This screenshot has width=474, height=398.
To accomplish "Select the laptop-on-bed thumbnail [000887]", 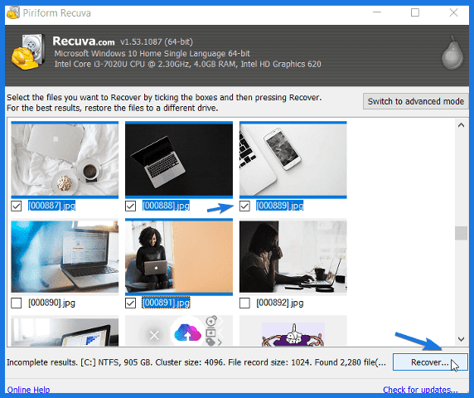I will tap(65, 160).
